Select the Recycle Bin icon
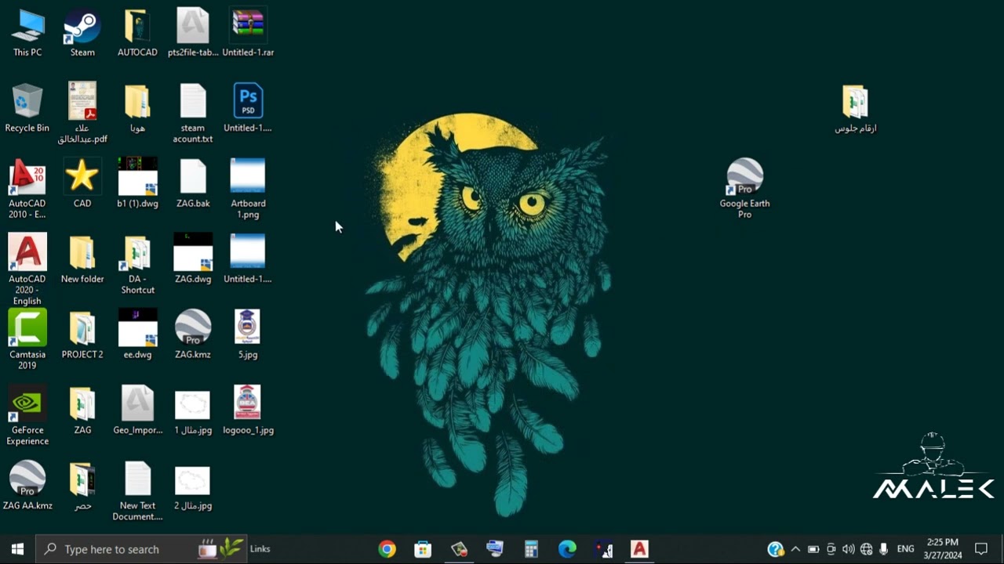This screenshot has height=564, width=1004. coord(27,108)
